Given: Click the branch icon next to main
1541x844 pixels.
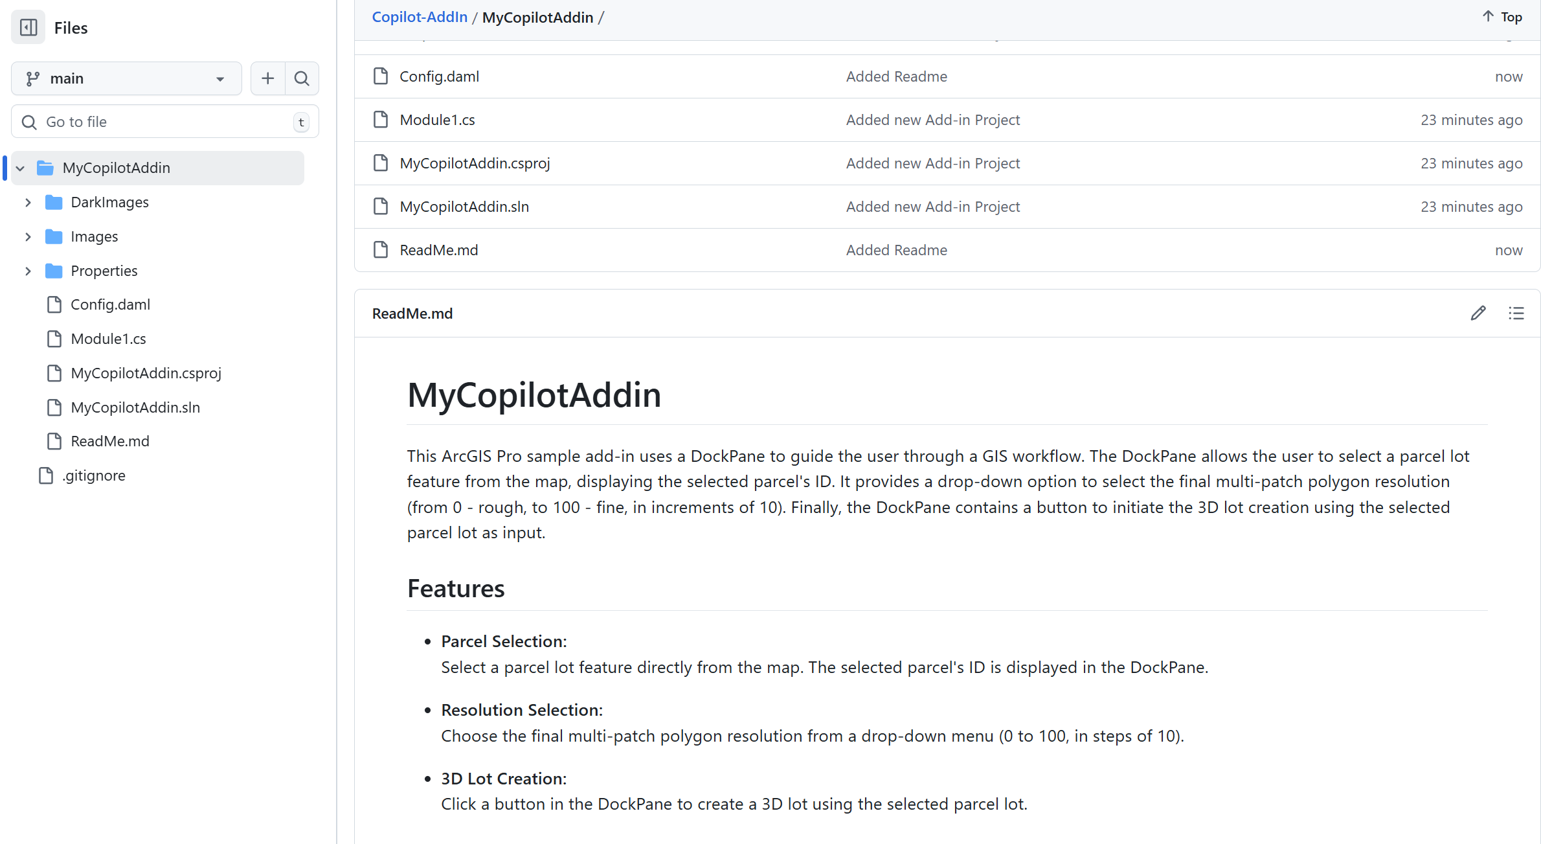Looking at the screenshot, I should [32, 78].
